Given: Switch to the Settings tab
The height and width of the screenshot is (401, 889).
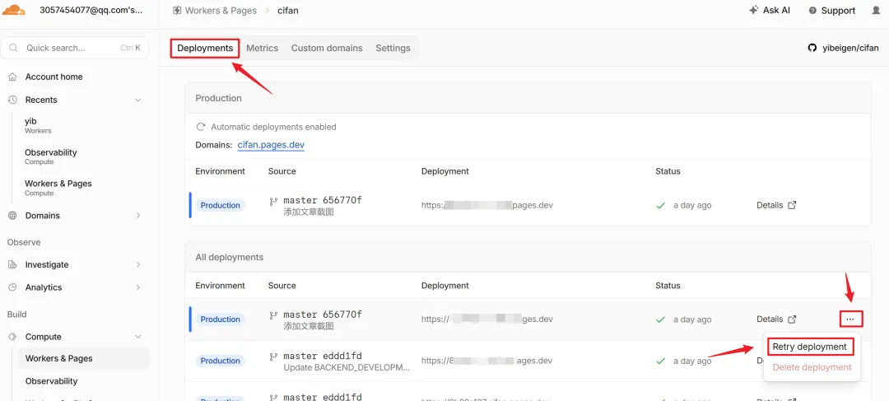Looking at the screenshot, I should pos(393,49).
